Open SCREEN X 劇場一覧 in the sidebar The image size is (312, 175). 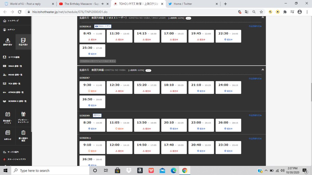tap(15, 101)
